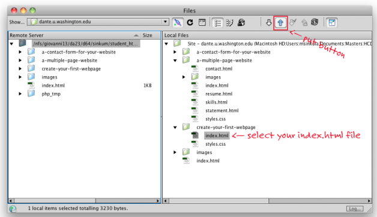Image resolution: width=377 pixels, height=217 pixels.
Task: Expand local root-level images folder
Action: [175, 152]
